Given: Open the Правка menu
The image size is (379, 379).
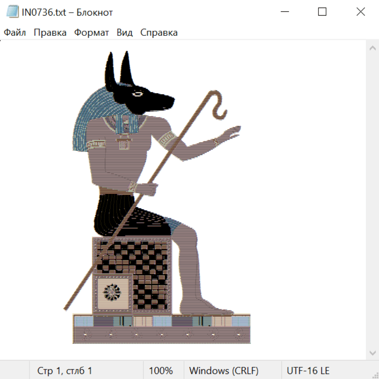Looking at the screenshot, I should pos(50,32).
